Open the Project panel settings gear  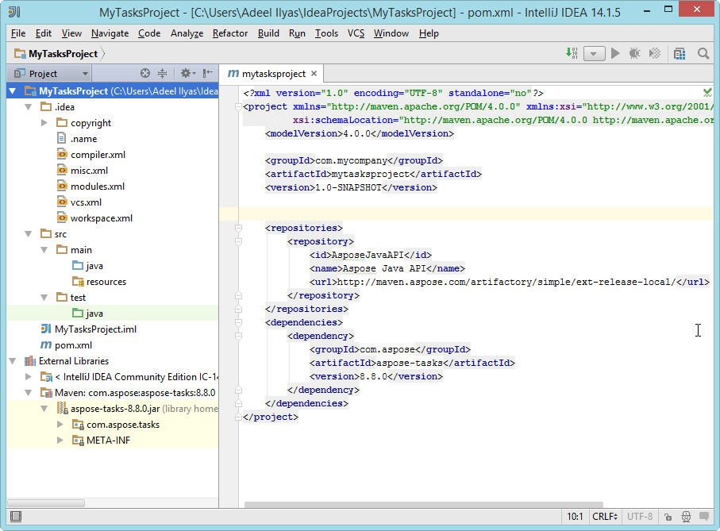185,73
